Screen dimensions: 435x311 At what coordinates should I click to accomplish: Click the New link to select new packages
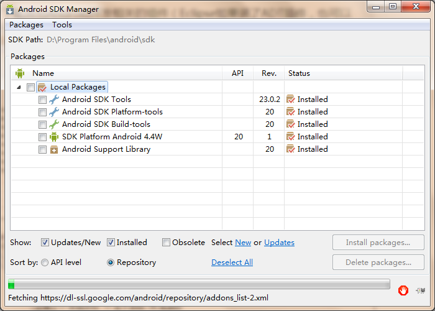(x=243, y=243)
